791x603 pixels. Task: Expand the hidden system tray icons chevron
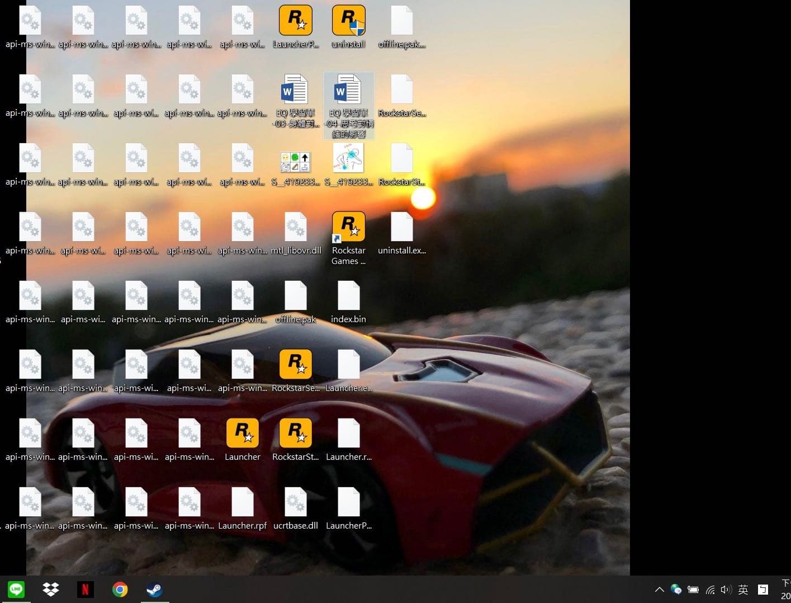point(659,589)
